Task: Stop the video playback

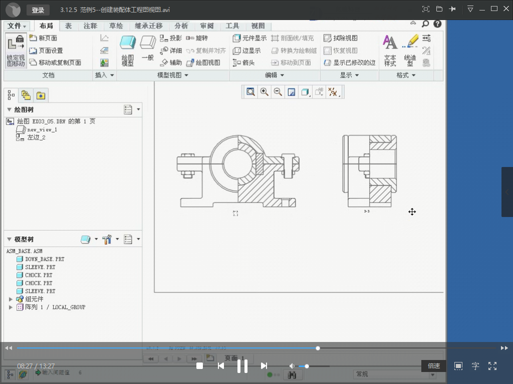Action: (x=199, y=366)
